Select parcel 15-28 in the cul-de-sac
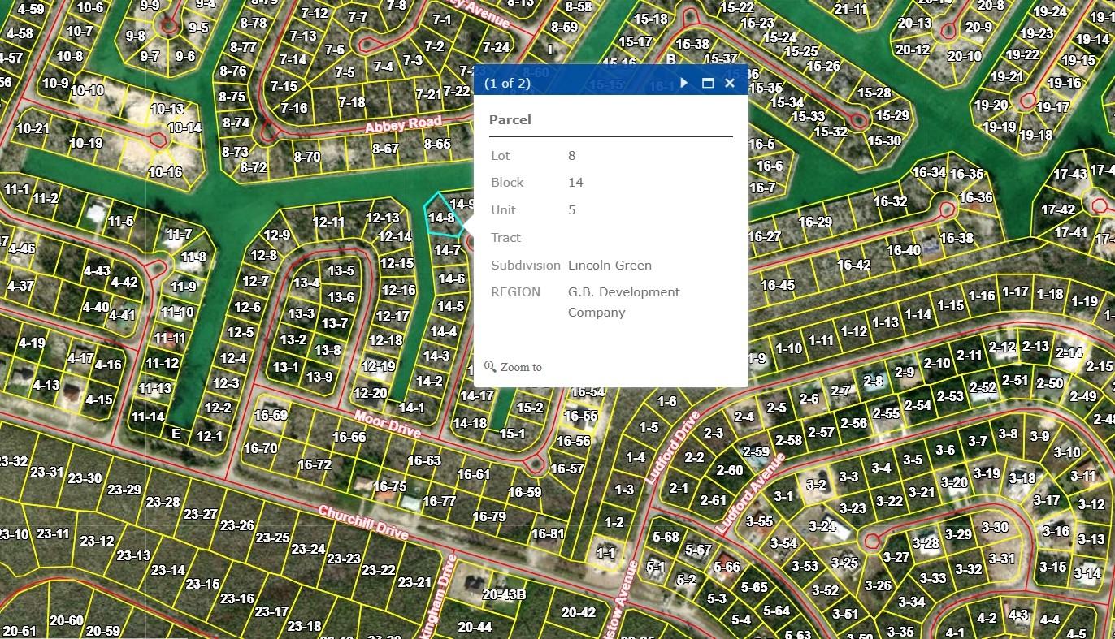The height and width of the screenshot is (639, 1115). point(874,93)
